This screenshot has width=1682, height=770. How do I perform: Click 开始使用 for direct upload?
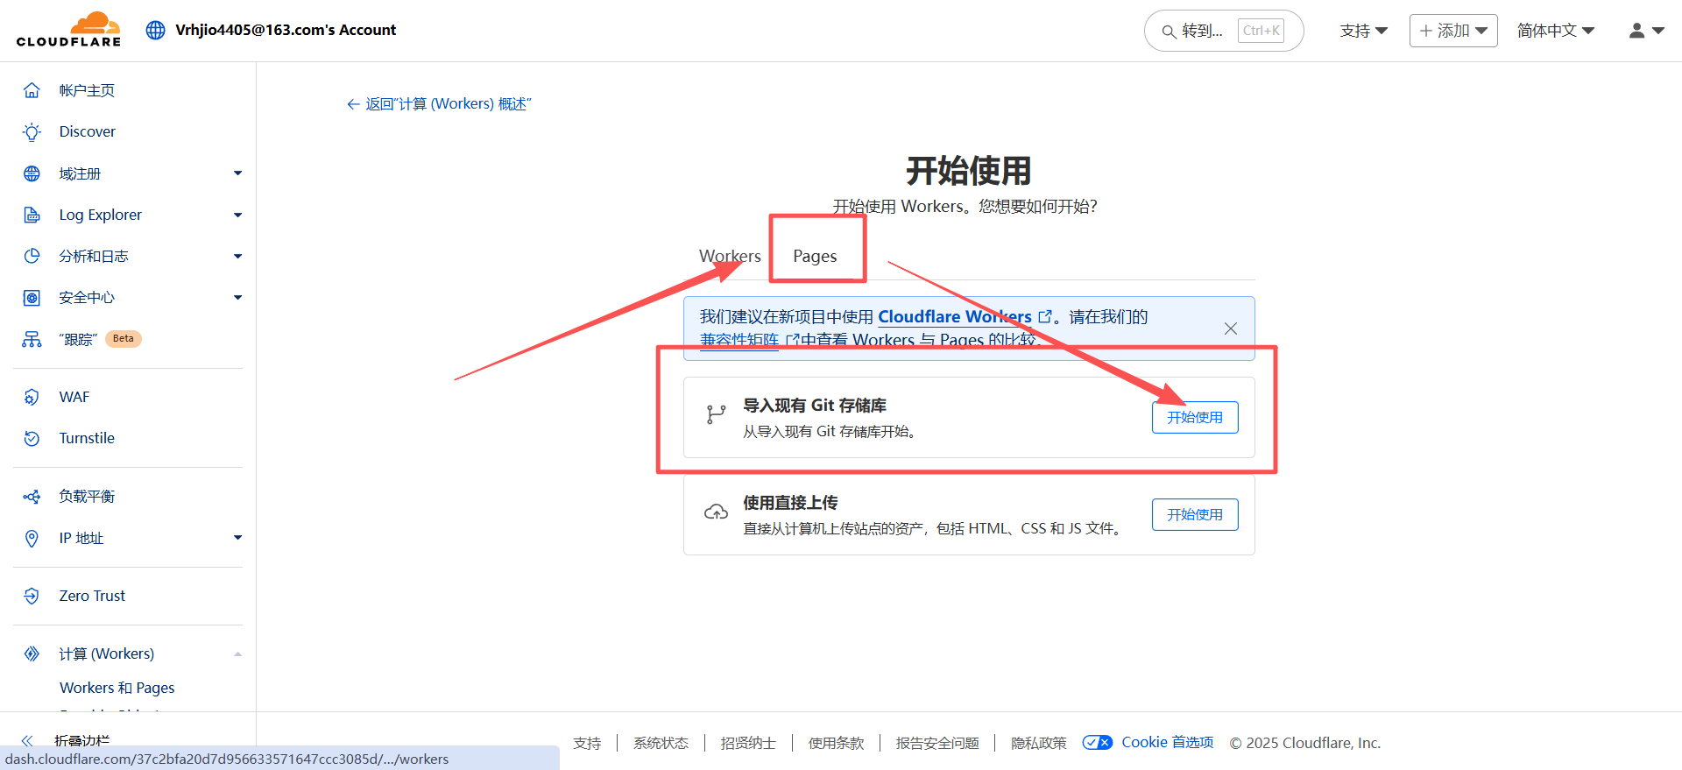[x=1194, y=515]
